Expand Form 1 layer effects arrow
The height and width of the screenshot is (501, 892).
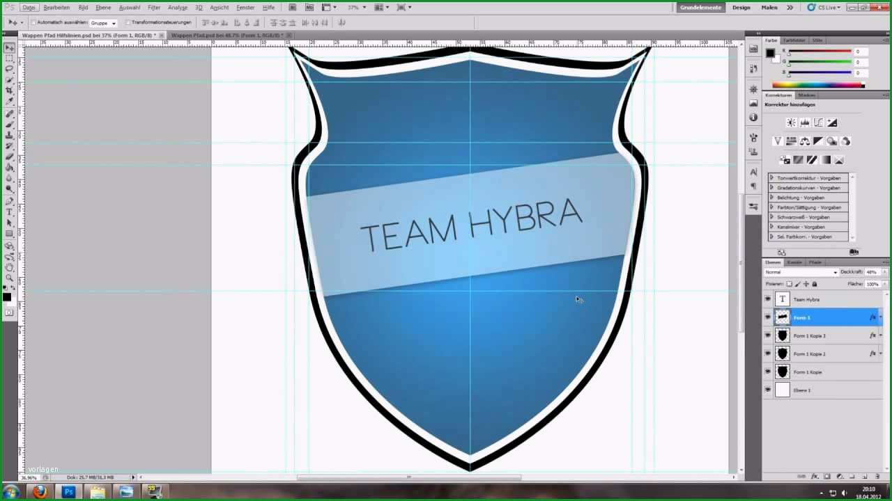pos(881,317)
